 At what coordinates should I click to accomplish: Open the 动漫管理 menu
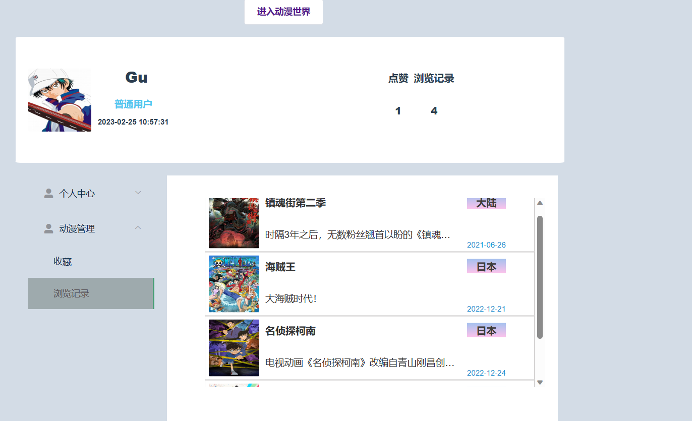point(91,228)
